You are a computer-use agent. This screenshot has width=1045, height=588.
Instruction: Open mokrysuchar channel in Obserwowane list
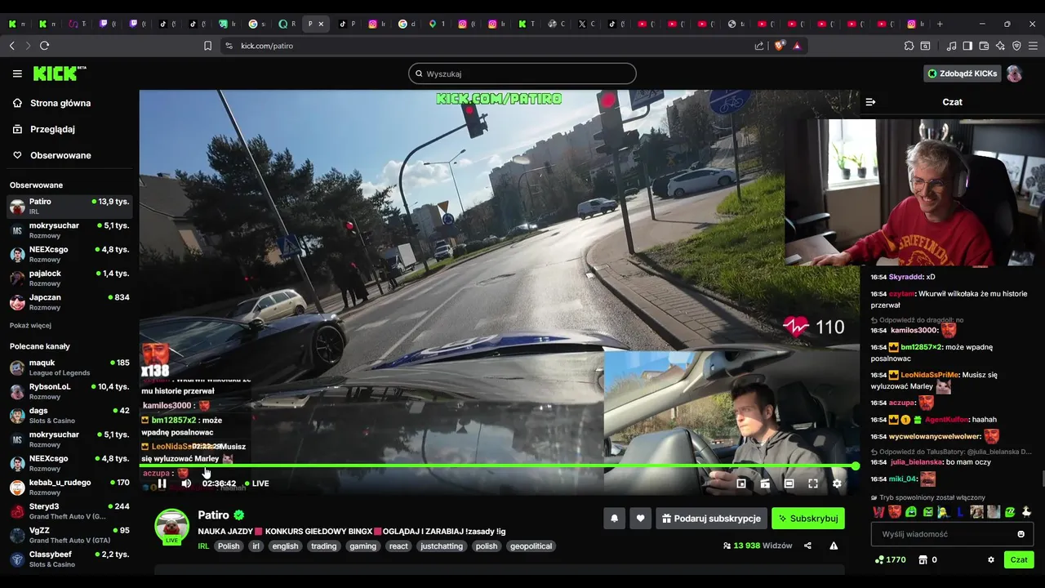coord(70,230)
